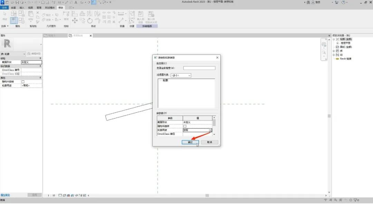Close the active view tab
373x210 pixels.
tap(90, 36)
